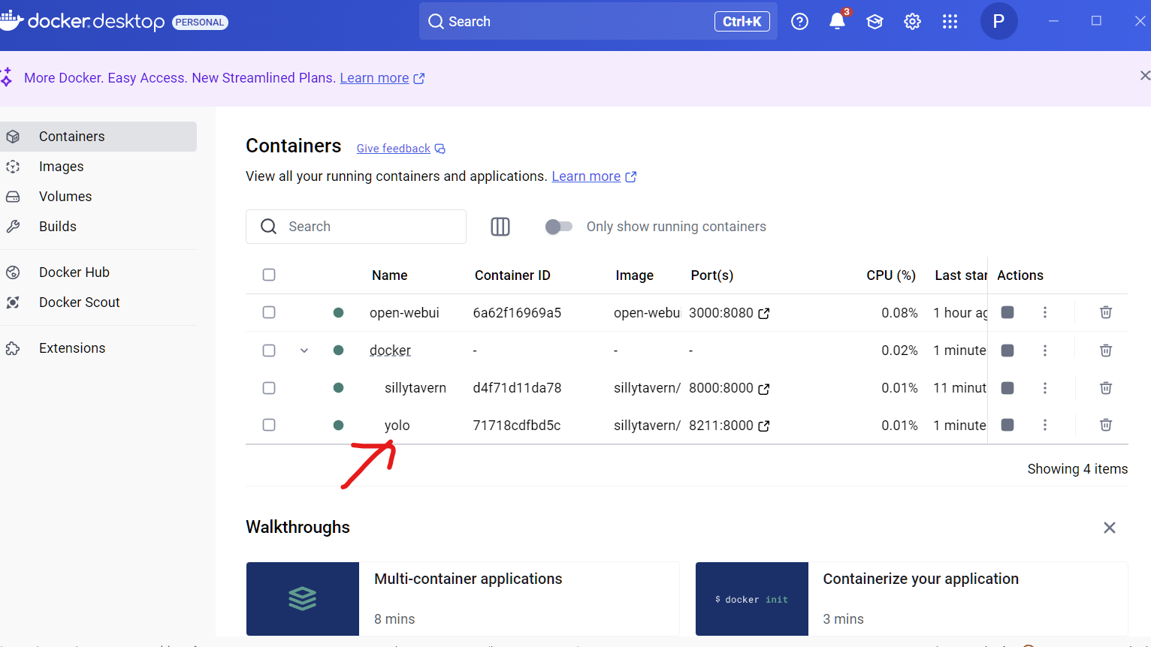Open more actions menu for open-webui

1044,312
